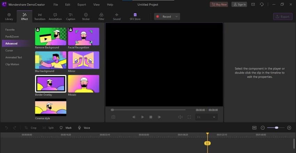
Task: Play the preview
Action: tap(142, 117)
